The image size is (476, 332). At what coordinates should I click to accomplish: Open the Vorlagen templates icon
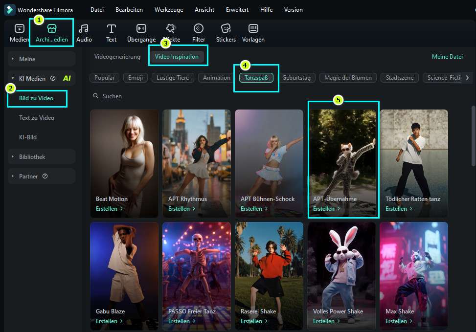pos(253,28)
